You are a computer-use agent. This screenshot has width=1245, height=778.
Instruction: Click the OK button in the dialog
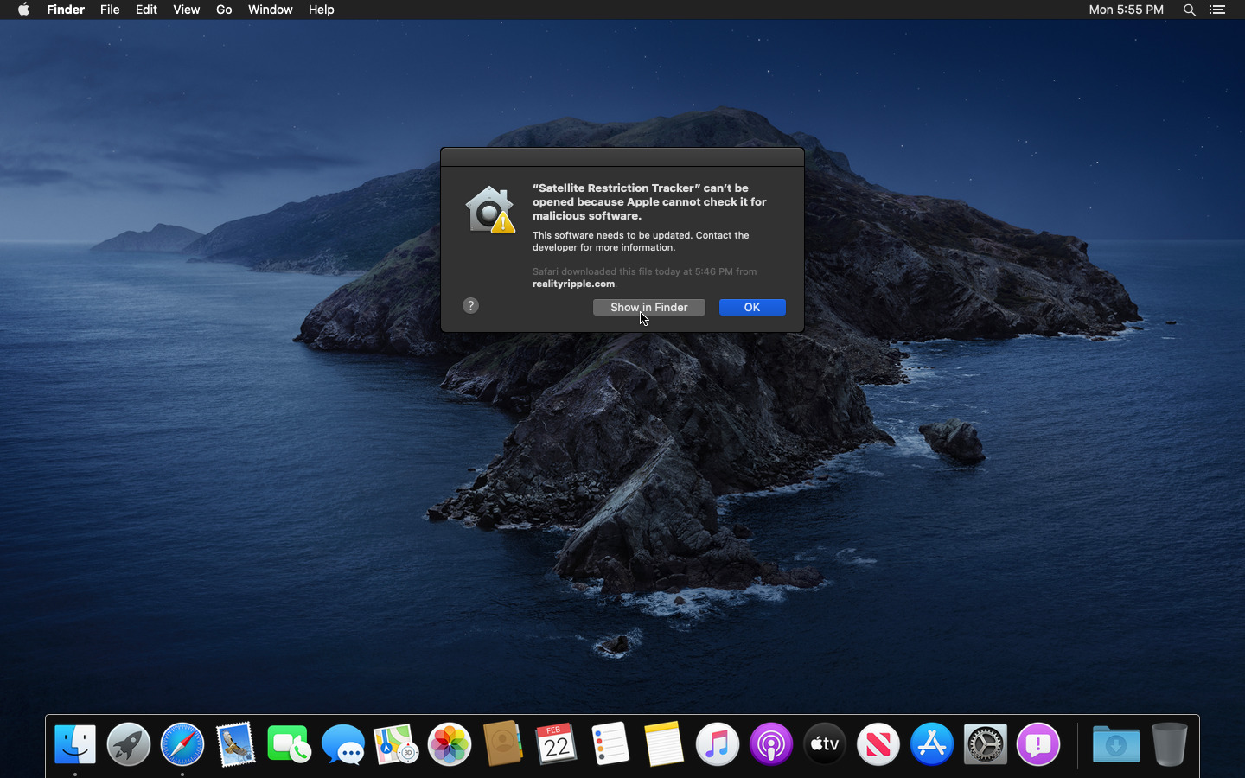pyautogui.click(x=751, y=307)
